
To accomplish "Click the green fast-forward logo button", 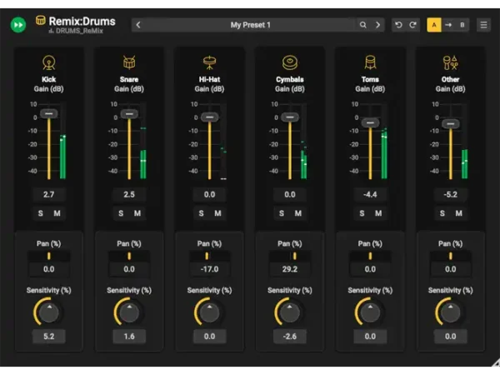I will (x=18, y=24).
